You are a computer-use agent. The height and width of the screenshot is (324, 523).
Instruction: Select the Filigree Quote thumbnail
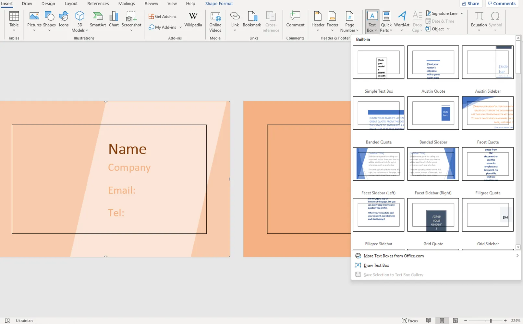pos(488,164)
